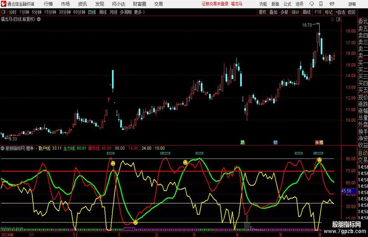Open the 问小达 menu
Image resolution: width=368 pixels, height=237 pixels.
pos(118,4)
